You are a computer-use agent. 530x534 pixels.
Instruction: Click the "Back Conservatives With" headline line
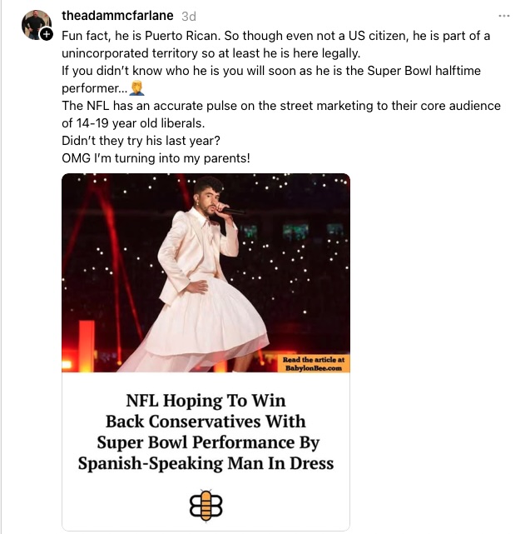click(x=206, y=421)
